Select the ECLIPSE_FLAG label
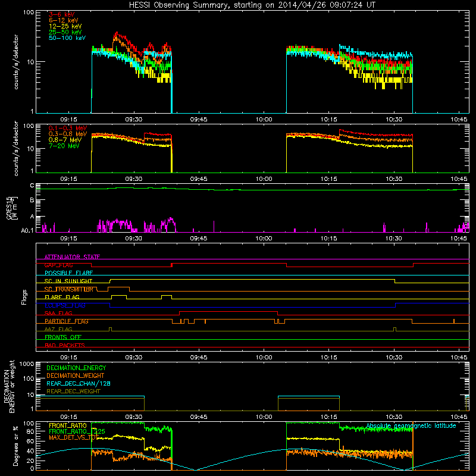476x476 pixels. point(65,305)
